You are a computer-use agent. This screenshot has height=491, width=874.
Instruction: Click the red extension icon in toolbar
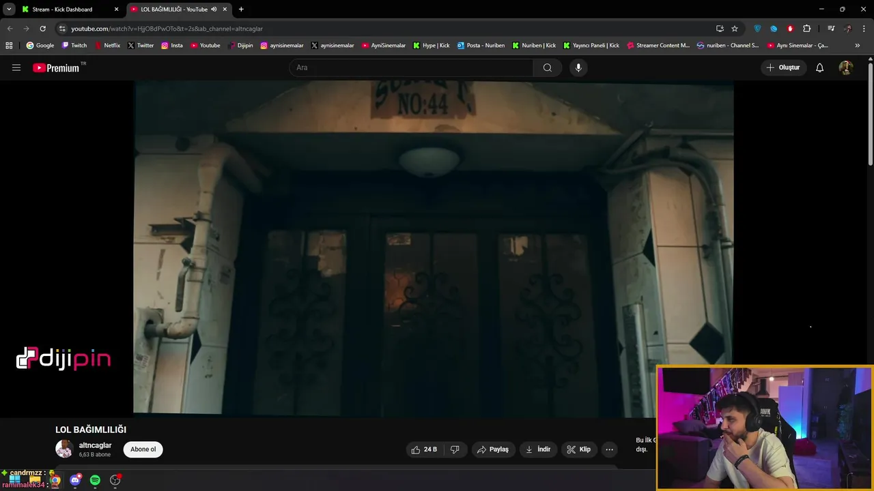point(790,29)
